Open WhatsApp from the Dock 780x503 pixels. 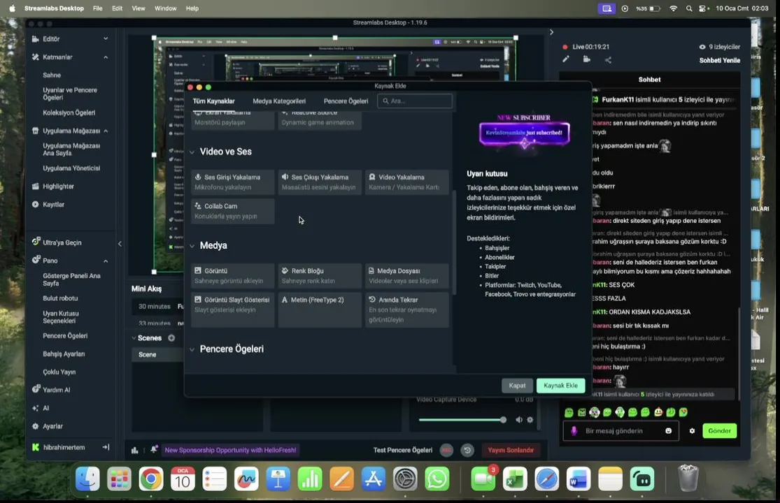point(437,479)
